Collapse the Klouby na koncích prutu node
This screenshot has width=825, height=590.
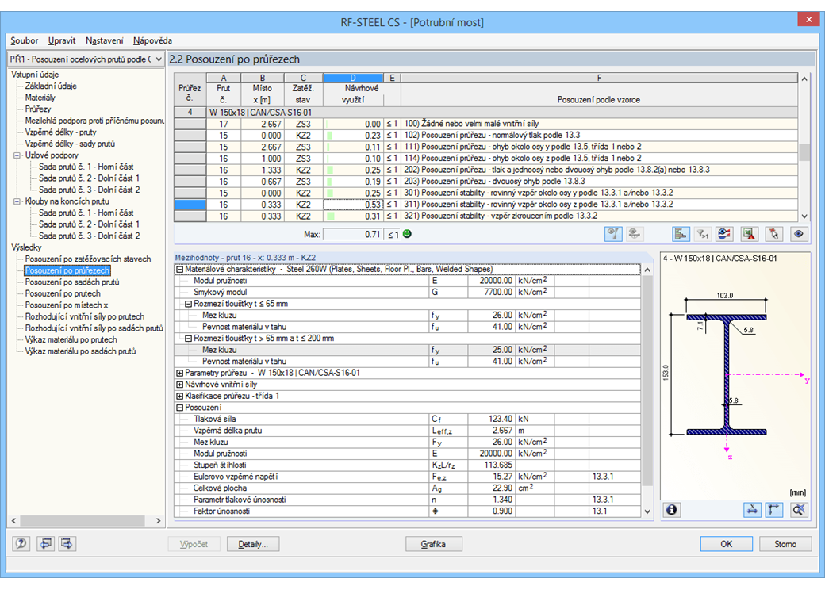point(17,201)
